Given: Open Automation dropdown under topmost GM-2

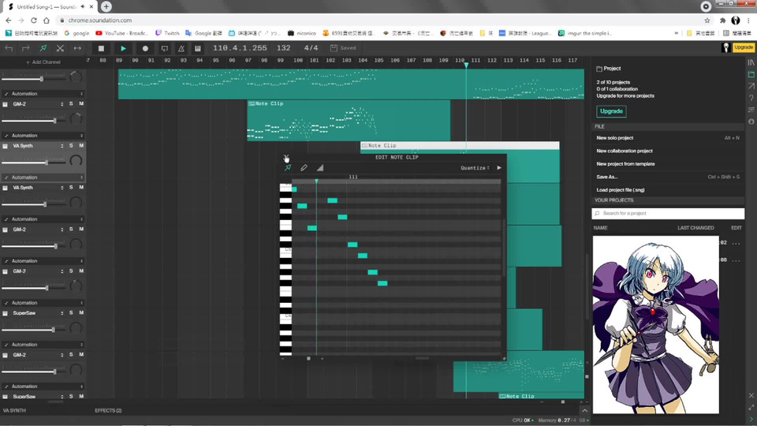Looking at the screenshot, I should click(x=43, y=135).
